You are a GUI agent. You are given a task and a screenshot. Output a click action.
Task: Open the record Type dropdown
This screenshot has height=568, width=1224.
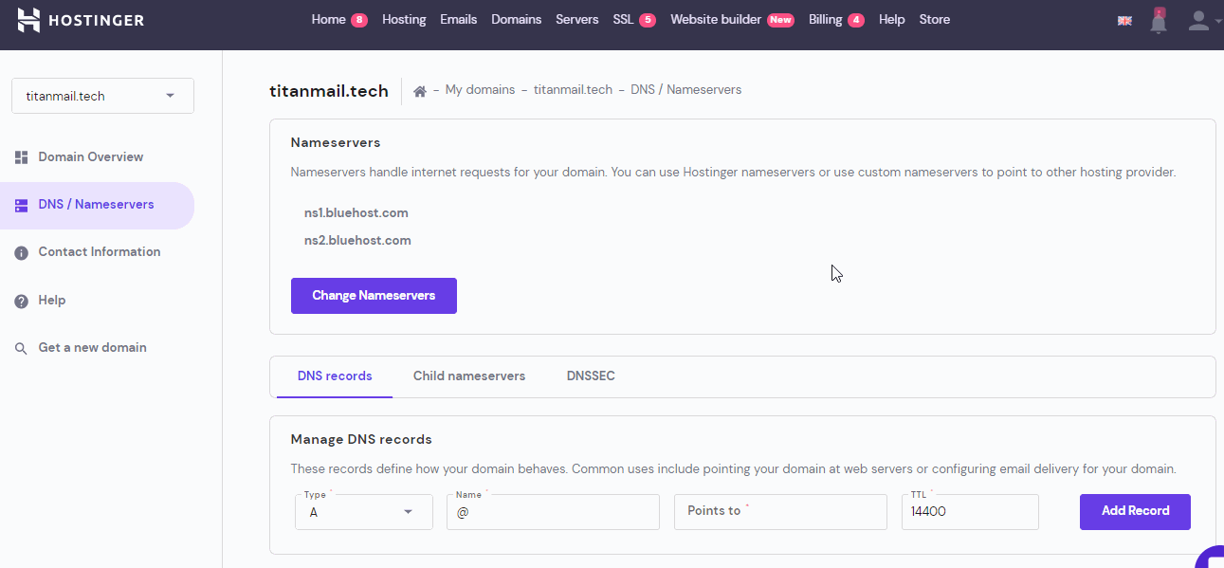coord(363,512)
